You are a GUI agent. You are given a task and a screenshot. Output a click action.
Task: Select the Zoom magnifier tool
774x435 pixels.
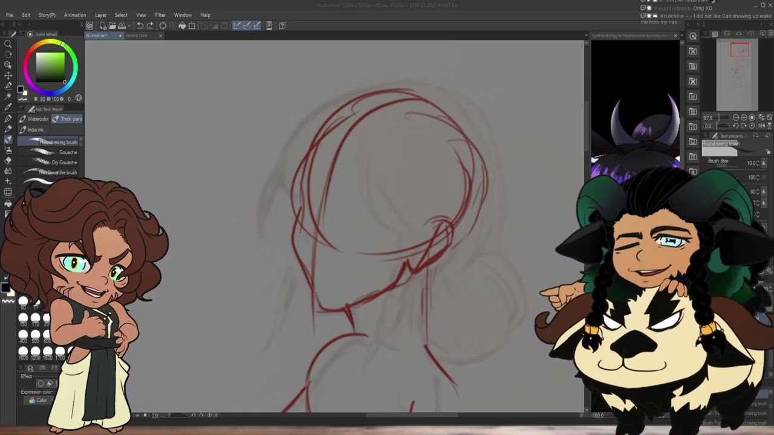[x=8, y=44]
